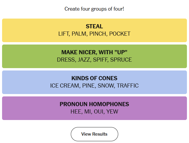Click the "Create four groups of four!" text

click(x=94, y=9)
